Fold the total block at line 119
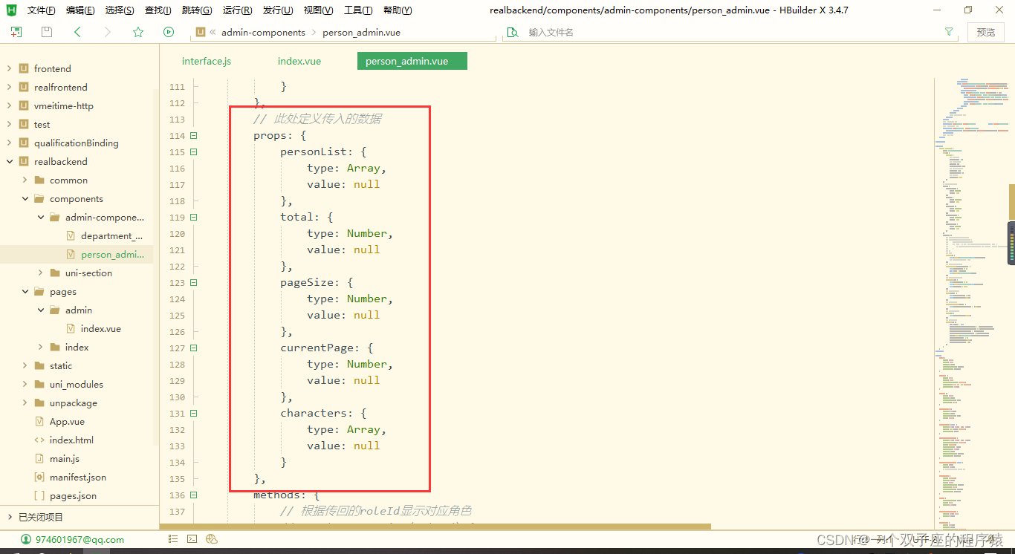1015x554 pixels. click(x=194, y=218)
